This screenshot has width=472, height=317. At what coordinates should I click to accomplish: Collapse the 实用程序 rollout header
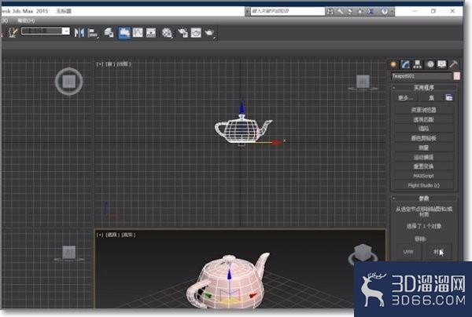(x=424, y=88)
